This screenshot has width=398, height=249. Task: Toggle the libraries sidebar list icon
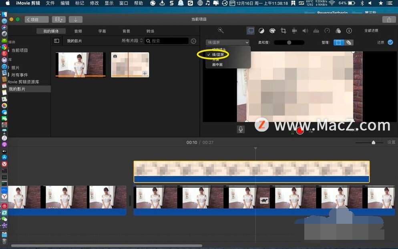click(56, 41)
